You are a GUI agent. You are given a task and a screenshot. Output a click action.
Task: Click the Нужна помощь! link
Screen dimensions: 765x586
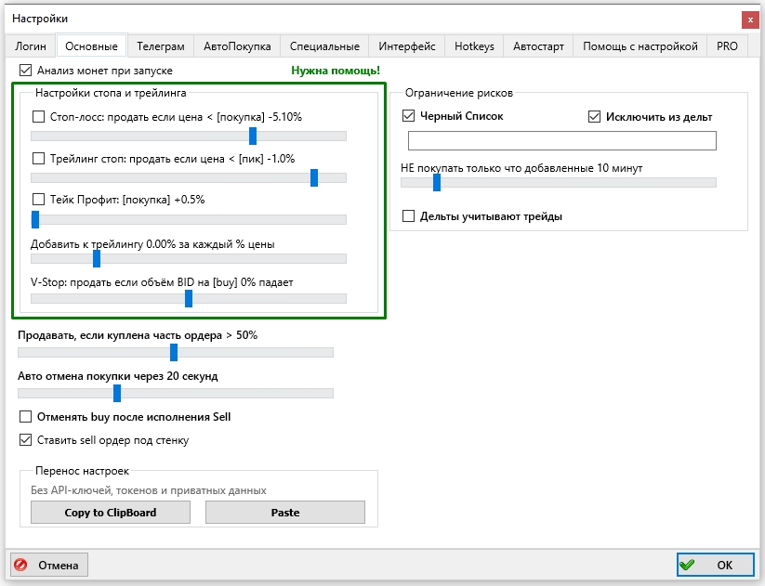[336, 71]
